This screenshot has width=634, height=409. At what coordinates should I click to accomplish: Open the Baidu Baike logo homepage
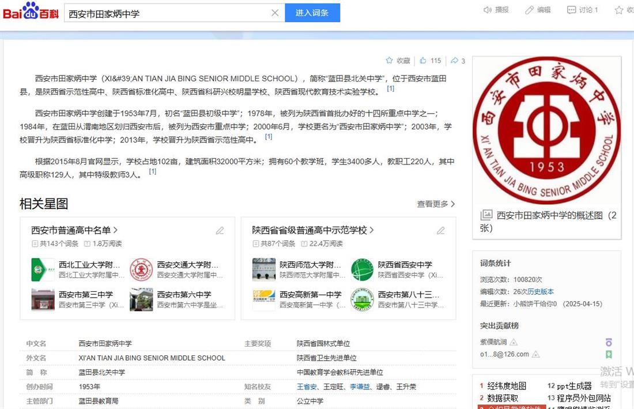pyautogui.click(x=31, y=12)
